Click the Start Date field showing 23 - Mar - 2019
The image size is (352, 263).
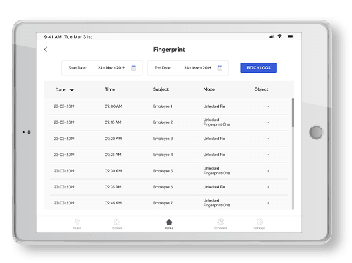pyautogui.click(x=102, y=68)
